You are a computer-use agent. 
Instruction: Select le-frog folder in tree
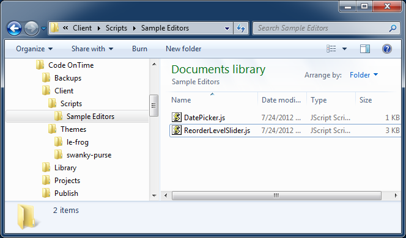(x=78, y=142)
